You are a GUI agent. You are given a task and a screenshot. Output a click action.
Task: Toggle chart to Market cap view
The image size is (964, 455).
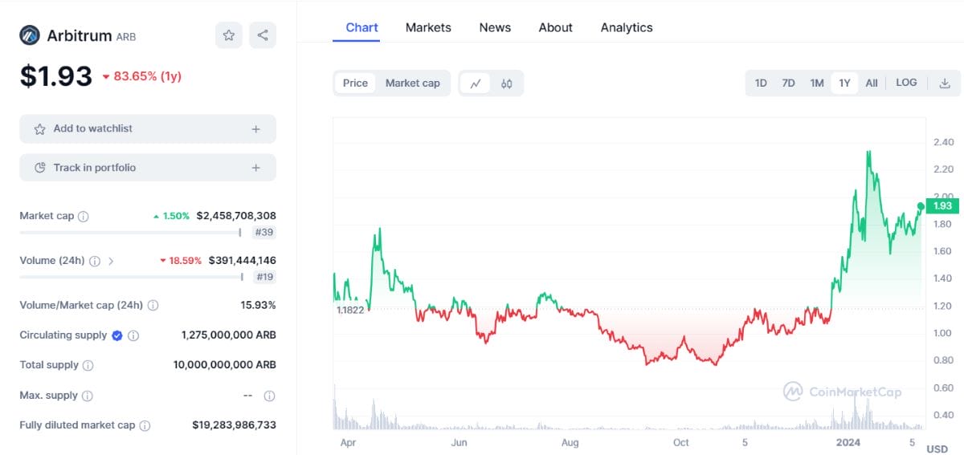[413, 83]
